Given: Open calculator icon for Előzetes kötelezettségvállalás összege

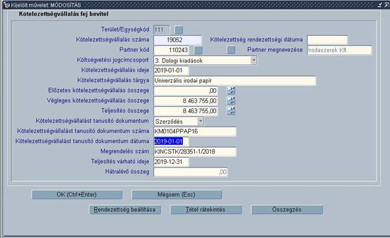Looking at the screenshot, I should [x=231, y=91].
